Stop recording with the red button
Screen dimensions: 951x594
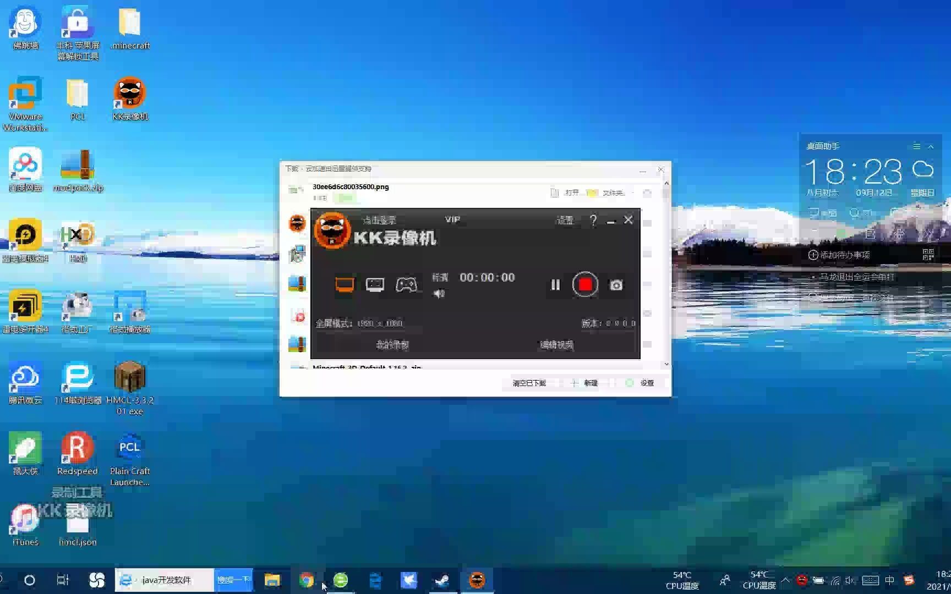click(585, 284)
